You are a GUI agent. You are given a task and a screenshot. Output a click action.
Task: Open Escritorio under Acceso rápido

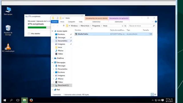coord(61,34)
